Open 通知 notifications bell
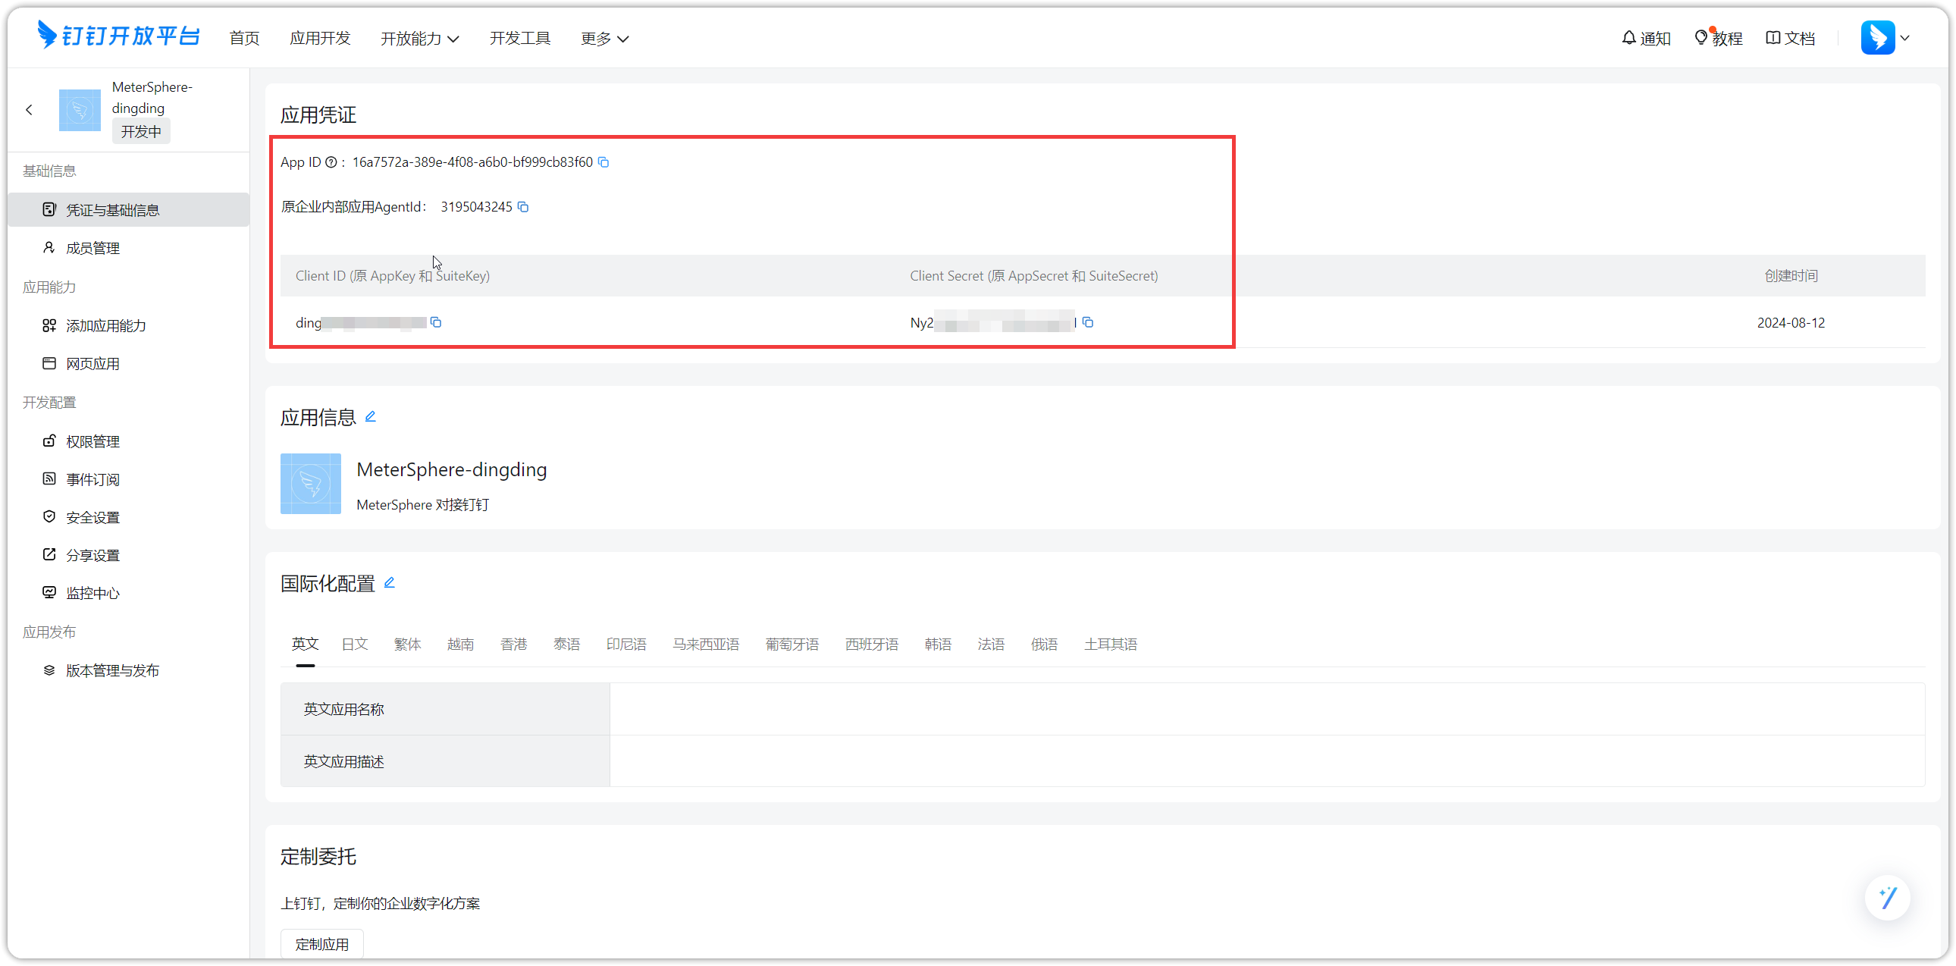 [1645, 38]
